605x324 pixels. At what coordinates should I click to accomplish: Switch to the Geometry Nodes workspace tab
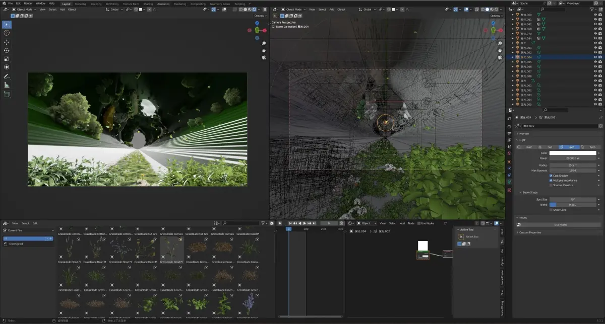tap(220, 4)
